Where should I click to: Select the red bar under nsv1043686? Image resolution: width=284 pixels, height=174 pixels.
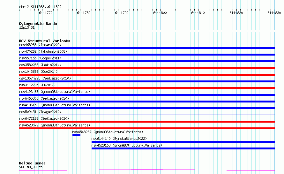click(147, 75)
